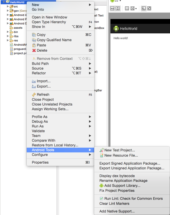
Task: Click the zoom-to-fit toolbar icon
Action: [132, 8]
